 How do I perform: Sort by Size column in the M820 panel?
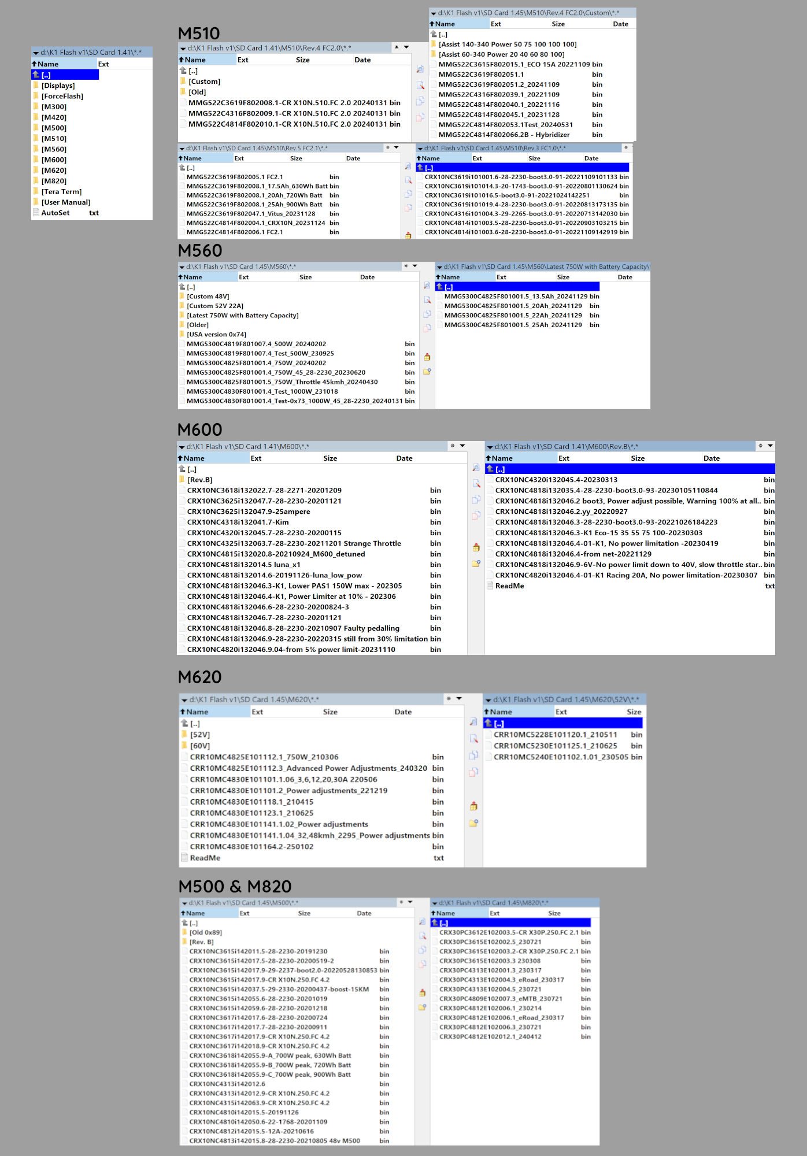click(554, 913)
